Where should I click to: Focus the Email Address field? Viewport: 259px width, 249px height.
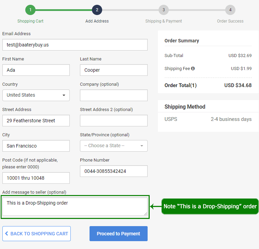point(75,45)
